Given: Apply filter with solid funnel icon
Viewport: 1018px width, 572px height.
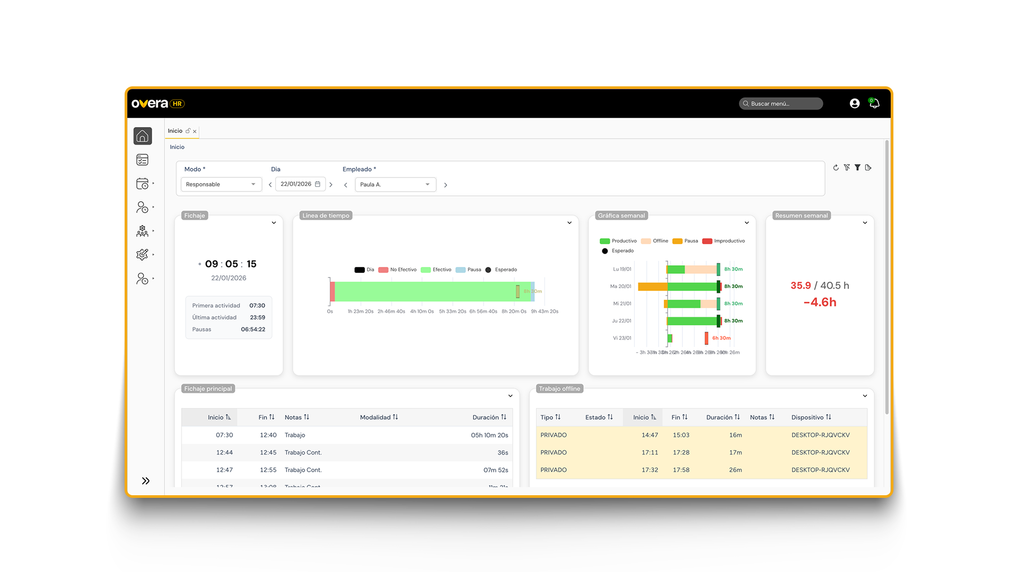Looking at the screenshot, I should coord(857,167).
